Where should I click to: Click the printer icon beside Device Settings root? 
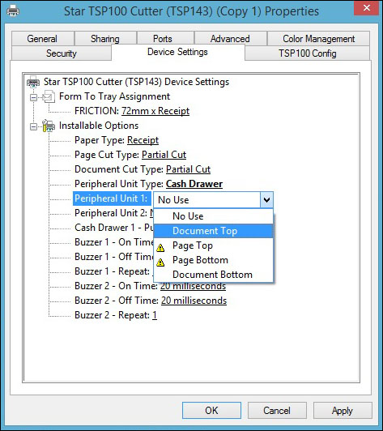point(33,82)
